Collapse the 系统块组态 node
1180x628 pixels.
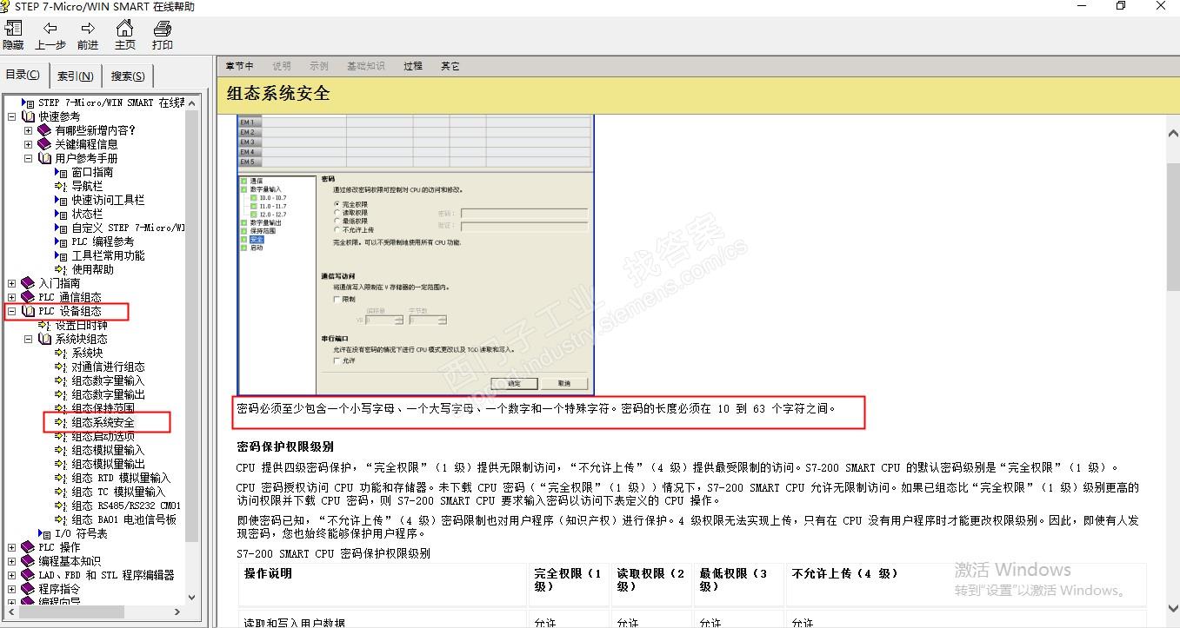tap(28, 339)
